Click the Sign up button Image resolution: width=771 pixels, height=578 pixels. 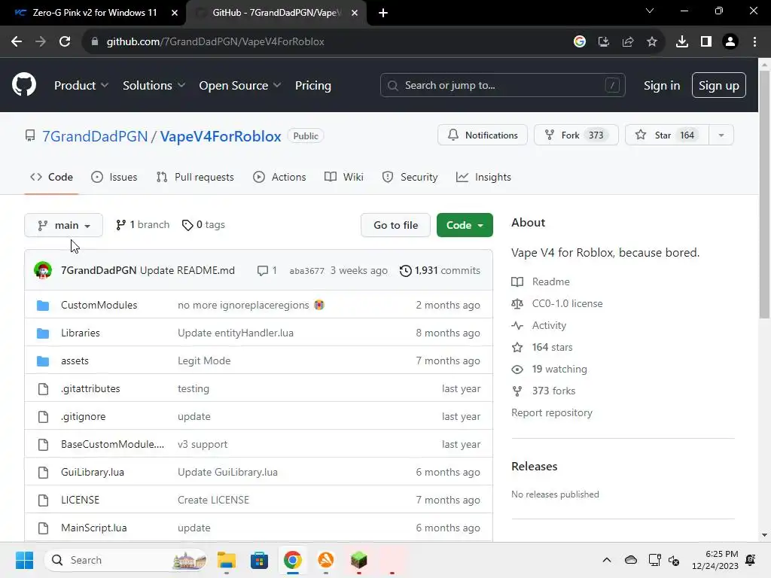pyautogui.click(x=718, y=85)
